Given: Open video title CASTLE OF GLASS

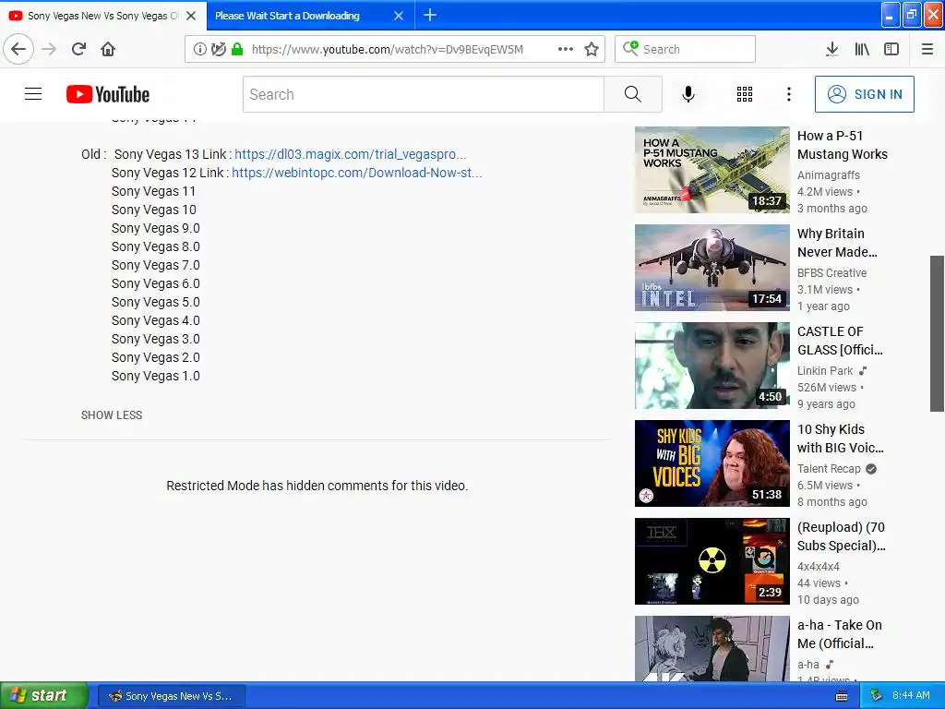Looking at the screenshot, I should pyautogui.click(x=840, y=341).
